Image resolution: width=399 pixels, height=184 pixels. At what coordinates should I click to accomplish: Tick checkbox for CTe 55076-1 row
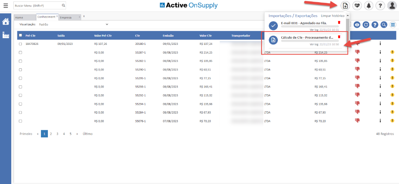click(x=20, y=121)
